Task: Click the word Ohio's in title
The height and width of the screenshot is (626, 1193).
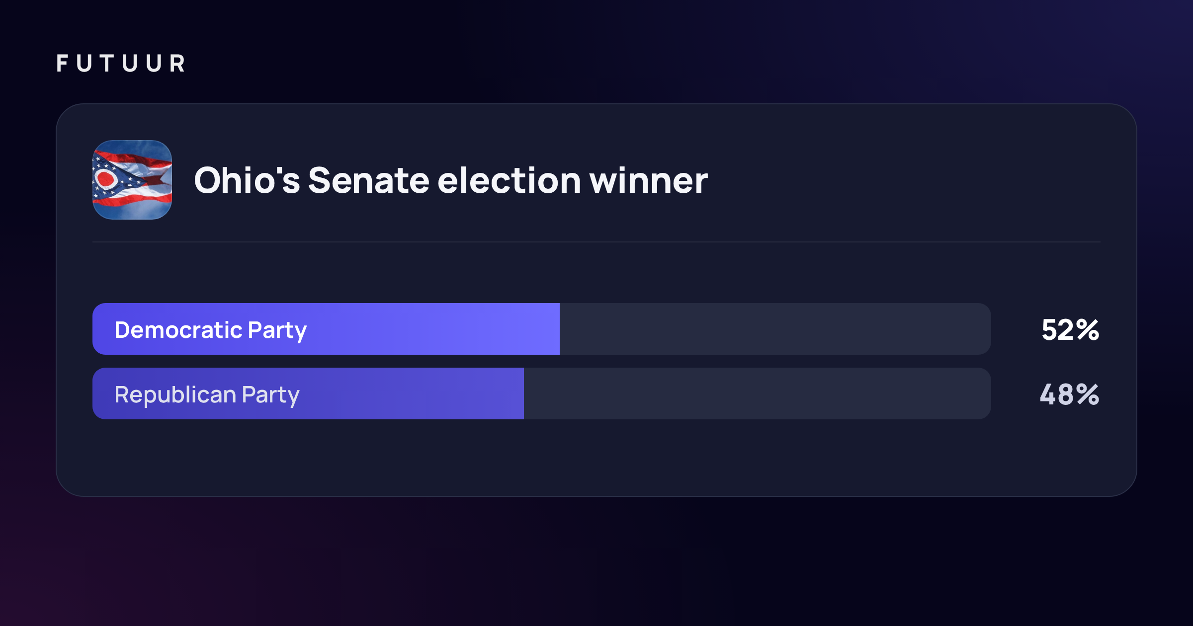Action: [247, 180]
